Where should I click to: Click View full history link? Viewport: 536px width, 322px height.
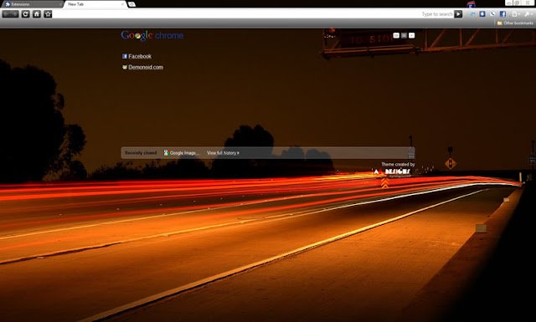tap(223, 153)
